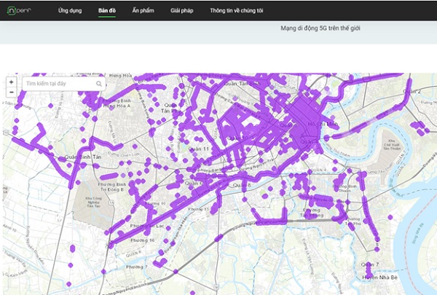
Task: Open the Giải pháp menu
Action: point(181,11)
